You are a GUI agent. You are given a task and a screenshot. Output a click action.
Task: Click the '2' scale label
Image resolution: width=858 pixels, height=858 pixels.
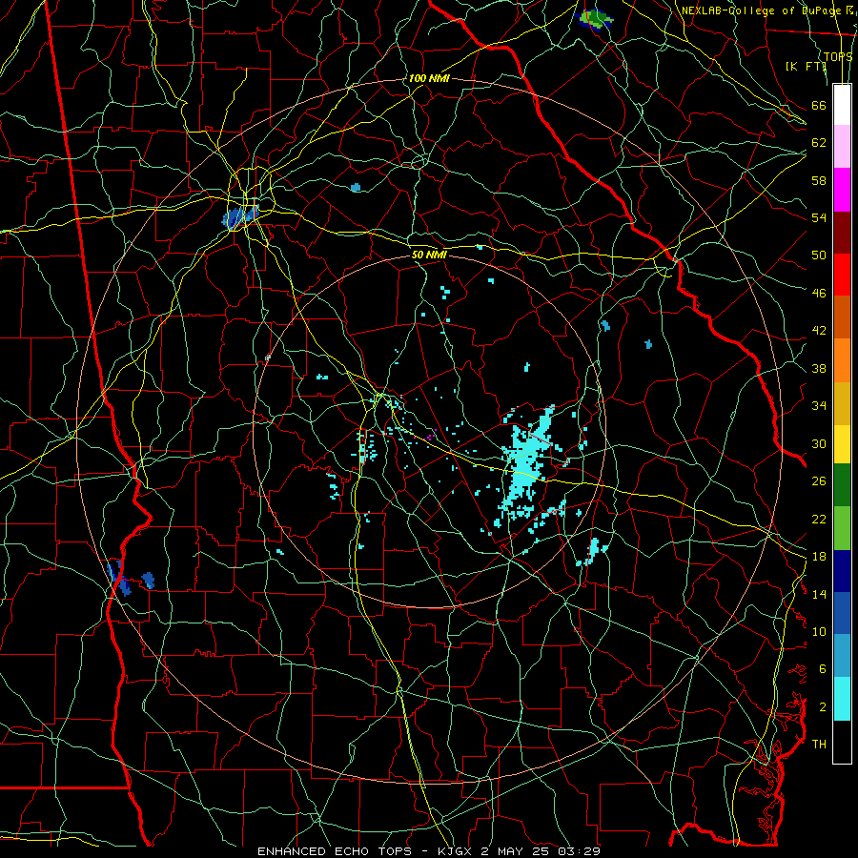pos(823,707)
